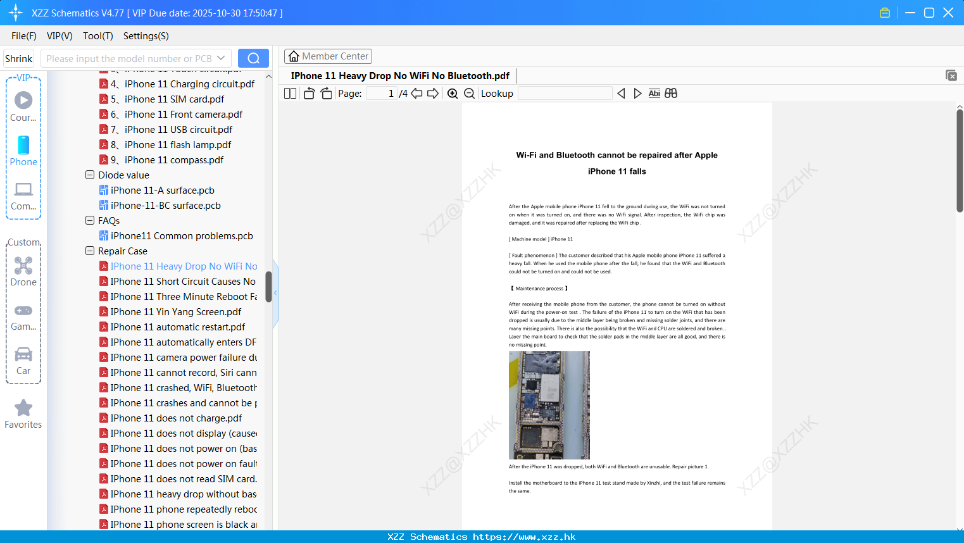Viewport: 964px width, 543px height.
Task: Open iPhone 11 compass.pdf
Action: click(161, 159)
